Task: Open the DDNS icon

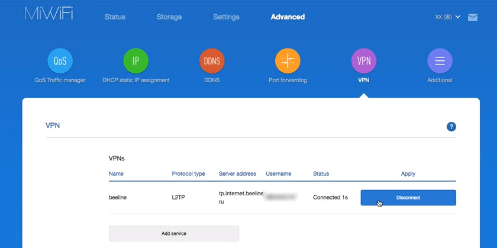Action: (x=212, y=60)
